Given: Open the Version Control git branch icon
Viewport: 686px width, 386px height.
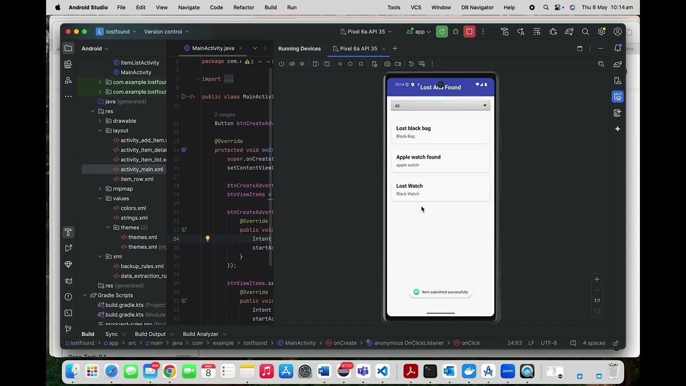Looking at the screenshot, I should [68, 329].
